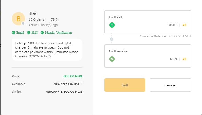Viewport: 202px width, 115px height.
Task: Click the 605.00 NGN price value
Action: click(x=73, y=76)
